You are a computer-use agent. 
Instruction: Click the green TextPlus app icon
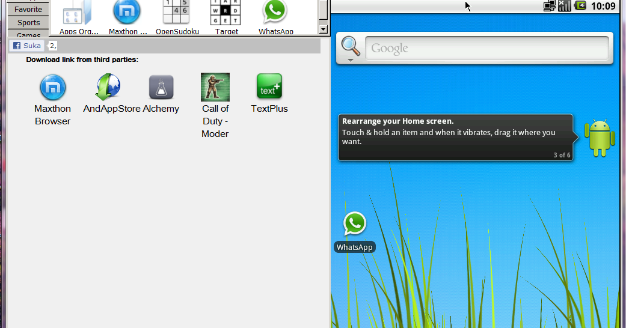pyautogui.click(x=269, y=86)
